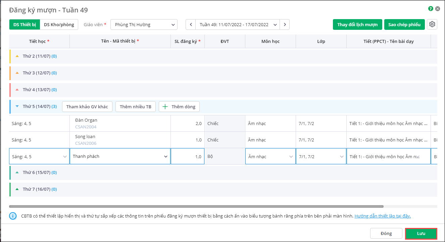
Task: Click the Lưu save button
Action: coord(421,234)
